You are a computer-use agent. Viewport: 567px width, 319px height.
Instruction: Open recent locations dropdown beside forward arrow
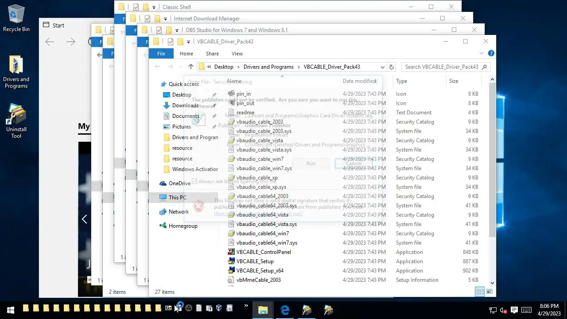[x=181, y=67]
